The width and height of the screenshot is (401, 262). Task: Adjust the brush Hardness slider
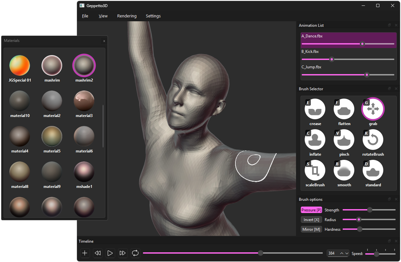[x=369, y=229]
